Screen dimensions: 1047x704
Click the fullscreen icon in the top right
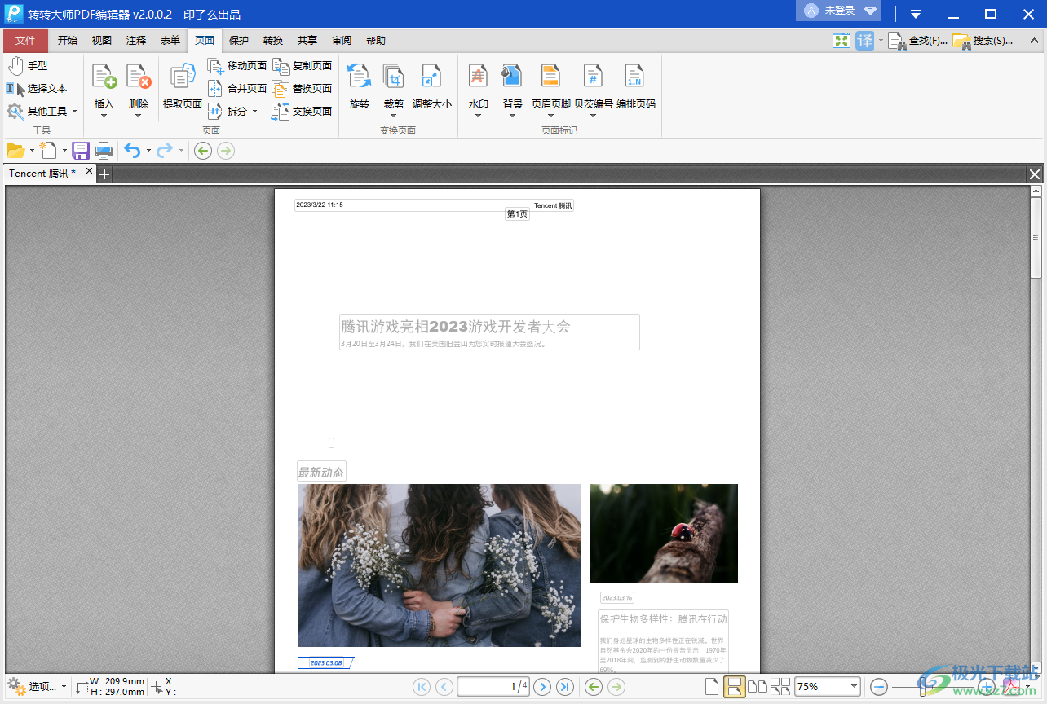click(x=842, y=40)
